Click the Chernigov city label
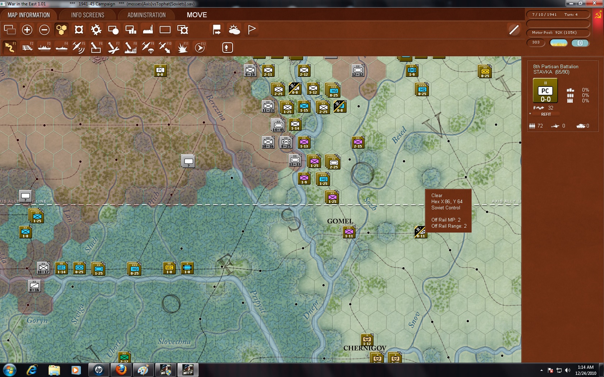Screen dimensions: 604x377 point(365,348)
